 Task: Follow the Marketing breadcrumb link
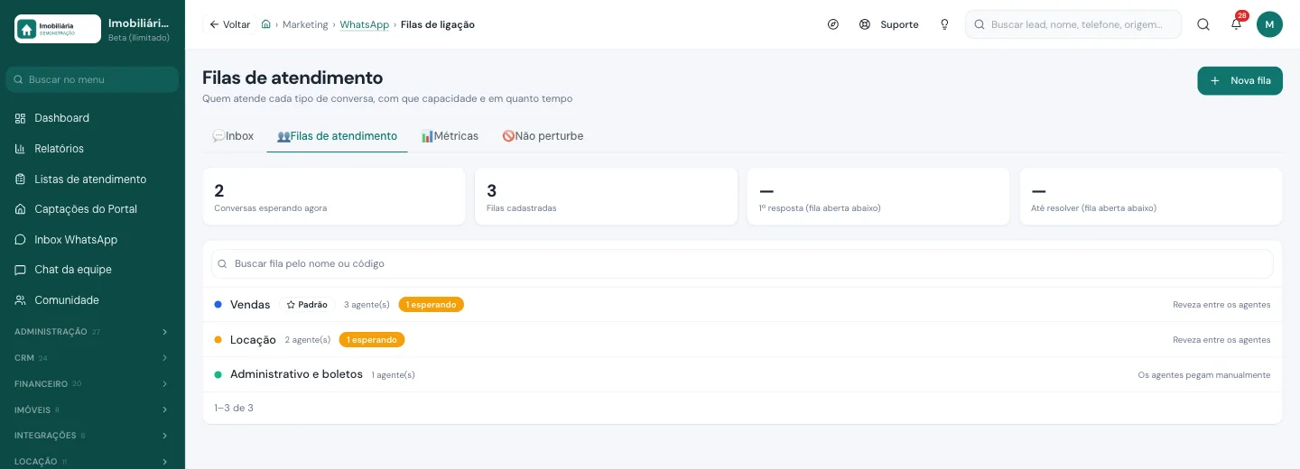(305, 24)
